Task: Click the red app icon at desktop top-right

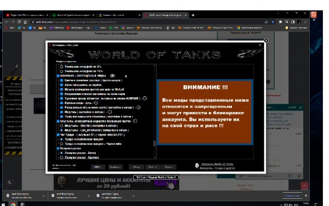Action: [x=314, y=14]
